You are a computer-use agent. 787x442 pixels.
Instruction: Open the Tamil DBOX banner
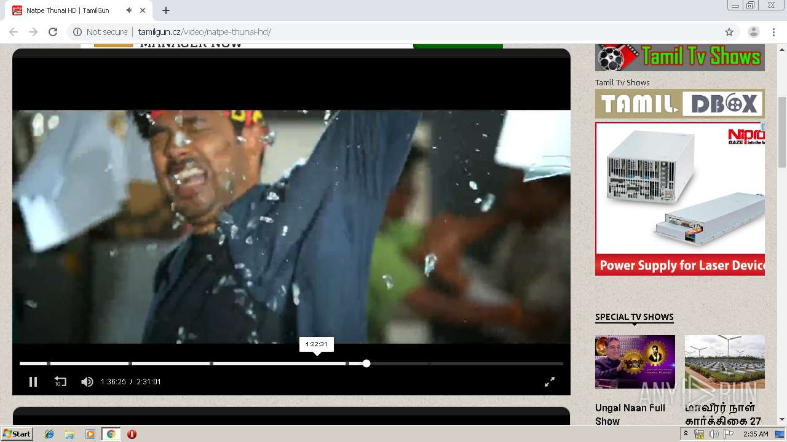pos(680,104)
